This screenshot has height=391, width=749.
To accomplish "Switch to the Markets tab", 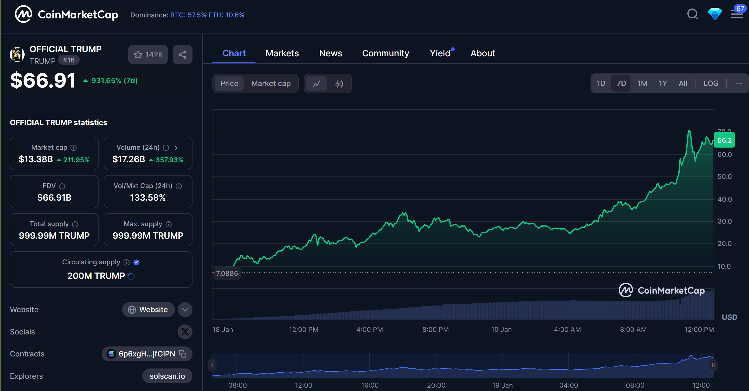I will (282, 53).
